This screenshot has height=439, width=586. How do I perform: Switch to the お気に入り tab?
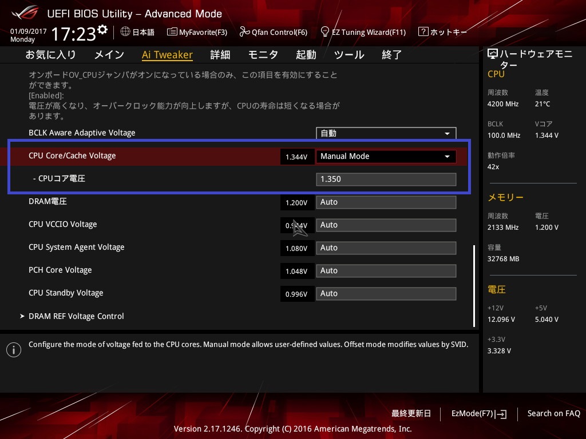[50, 55]
